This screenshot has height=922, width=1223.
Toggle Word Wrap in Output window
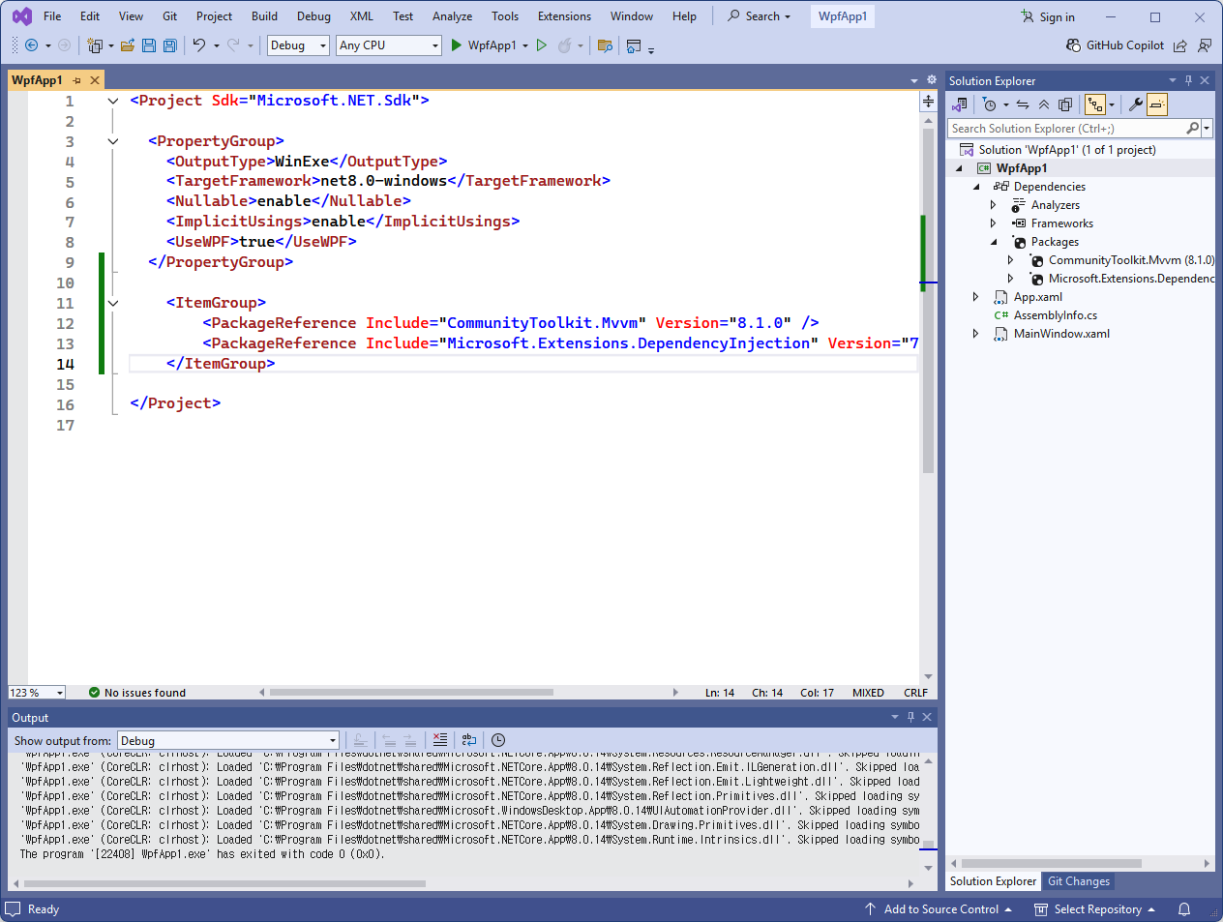coord(469,740)
